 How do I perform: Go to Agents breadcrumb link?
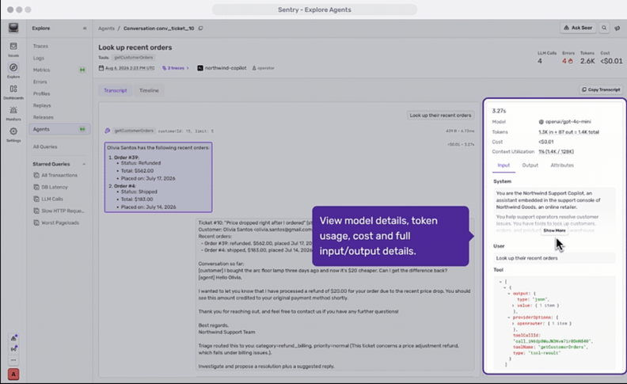106,29
